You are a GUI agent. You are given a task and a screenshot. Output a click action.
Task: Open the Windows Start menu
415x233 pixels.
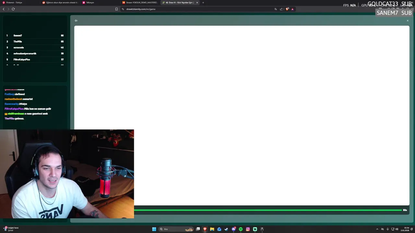pyautogui.click(x=154, y=229)
